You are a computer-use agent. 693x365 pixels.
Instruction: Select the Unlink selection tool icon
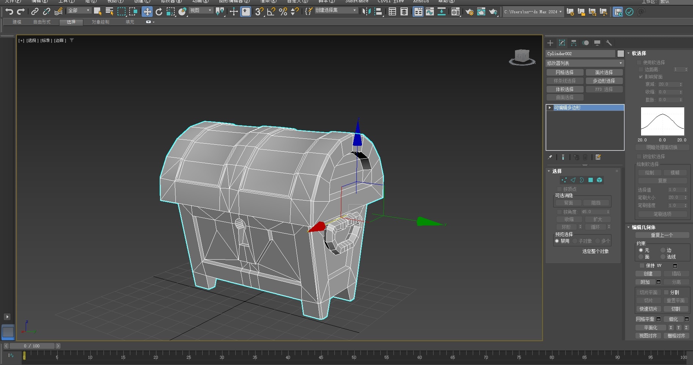pos(47,12)
